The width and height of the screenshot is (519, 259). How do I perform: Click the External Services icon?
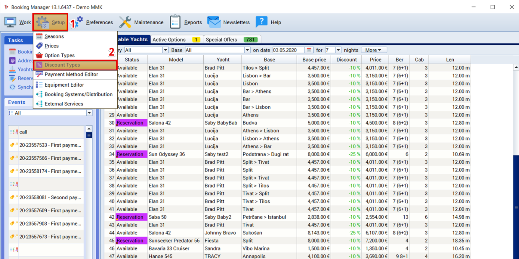pos(39,104)
